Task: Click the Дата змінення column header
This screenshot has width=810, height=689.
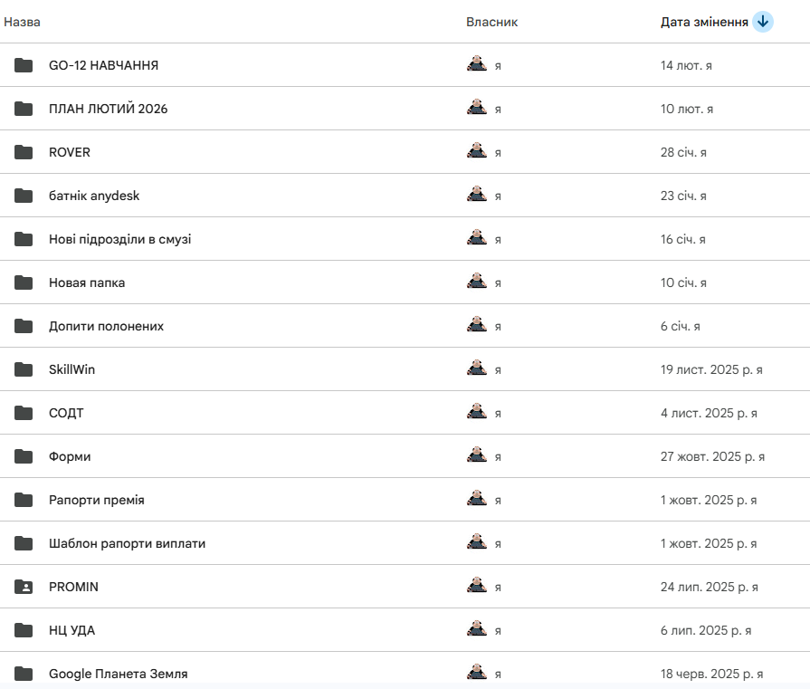Action: click(x=704, y=22)
